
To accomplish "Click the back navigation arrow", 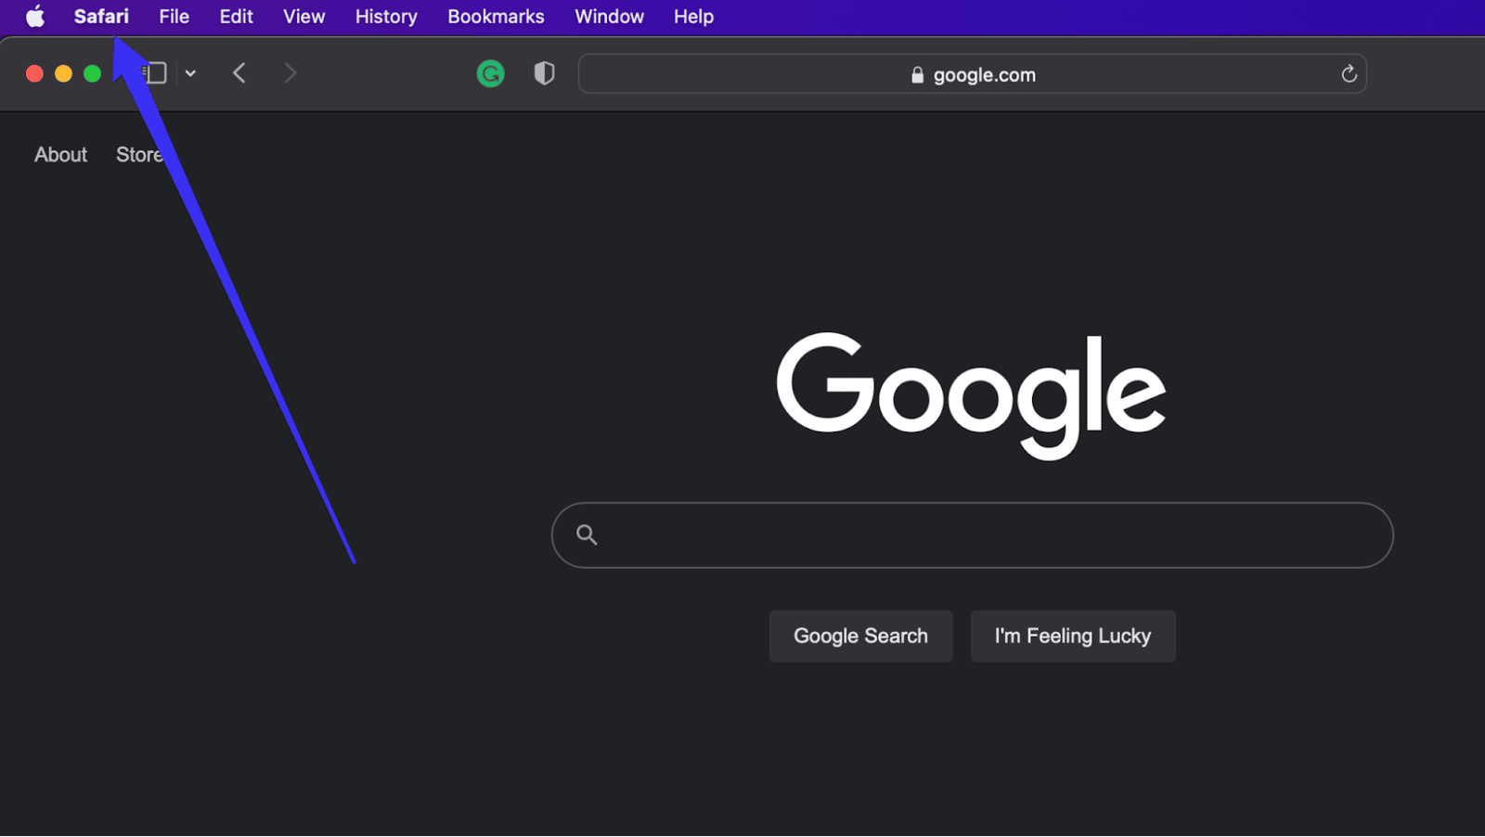I will point(239,73).
